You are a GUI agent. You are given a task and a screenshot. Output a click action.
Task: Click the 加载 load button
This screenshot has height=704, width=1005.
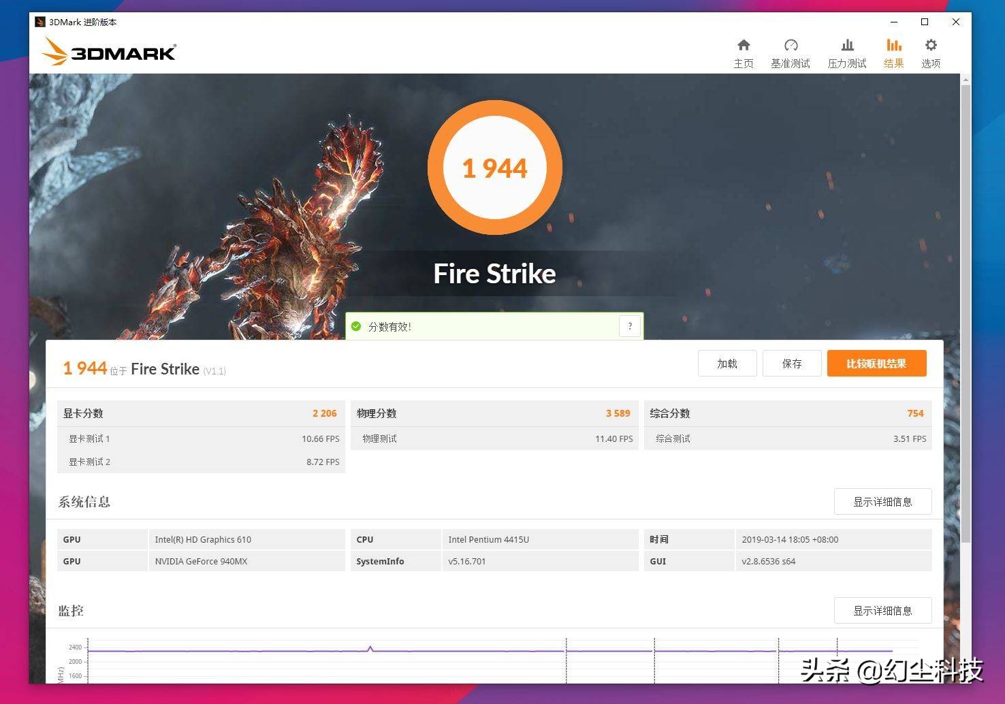(727, 363)
